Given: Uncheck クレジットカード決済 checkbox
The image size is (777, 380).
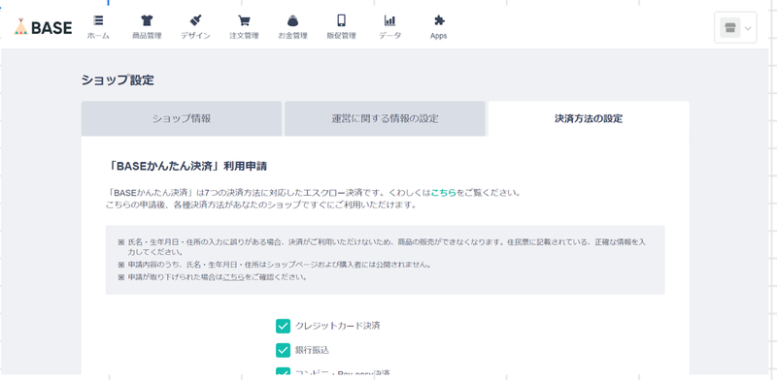Looking at the screenshot, I should pos(283,326).
